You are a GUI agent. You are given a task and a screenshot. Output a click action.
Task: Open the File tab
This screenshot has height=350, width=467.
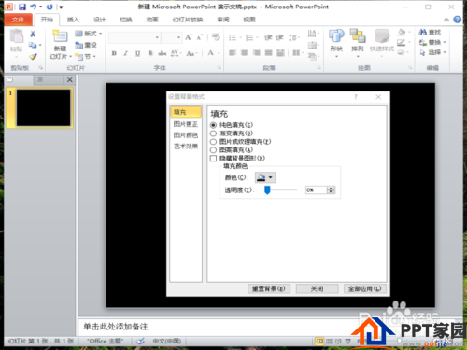coord(18,20)
